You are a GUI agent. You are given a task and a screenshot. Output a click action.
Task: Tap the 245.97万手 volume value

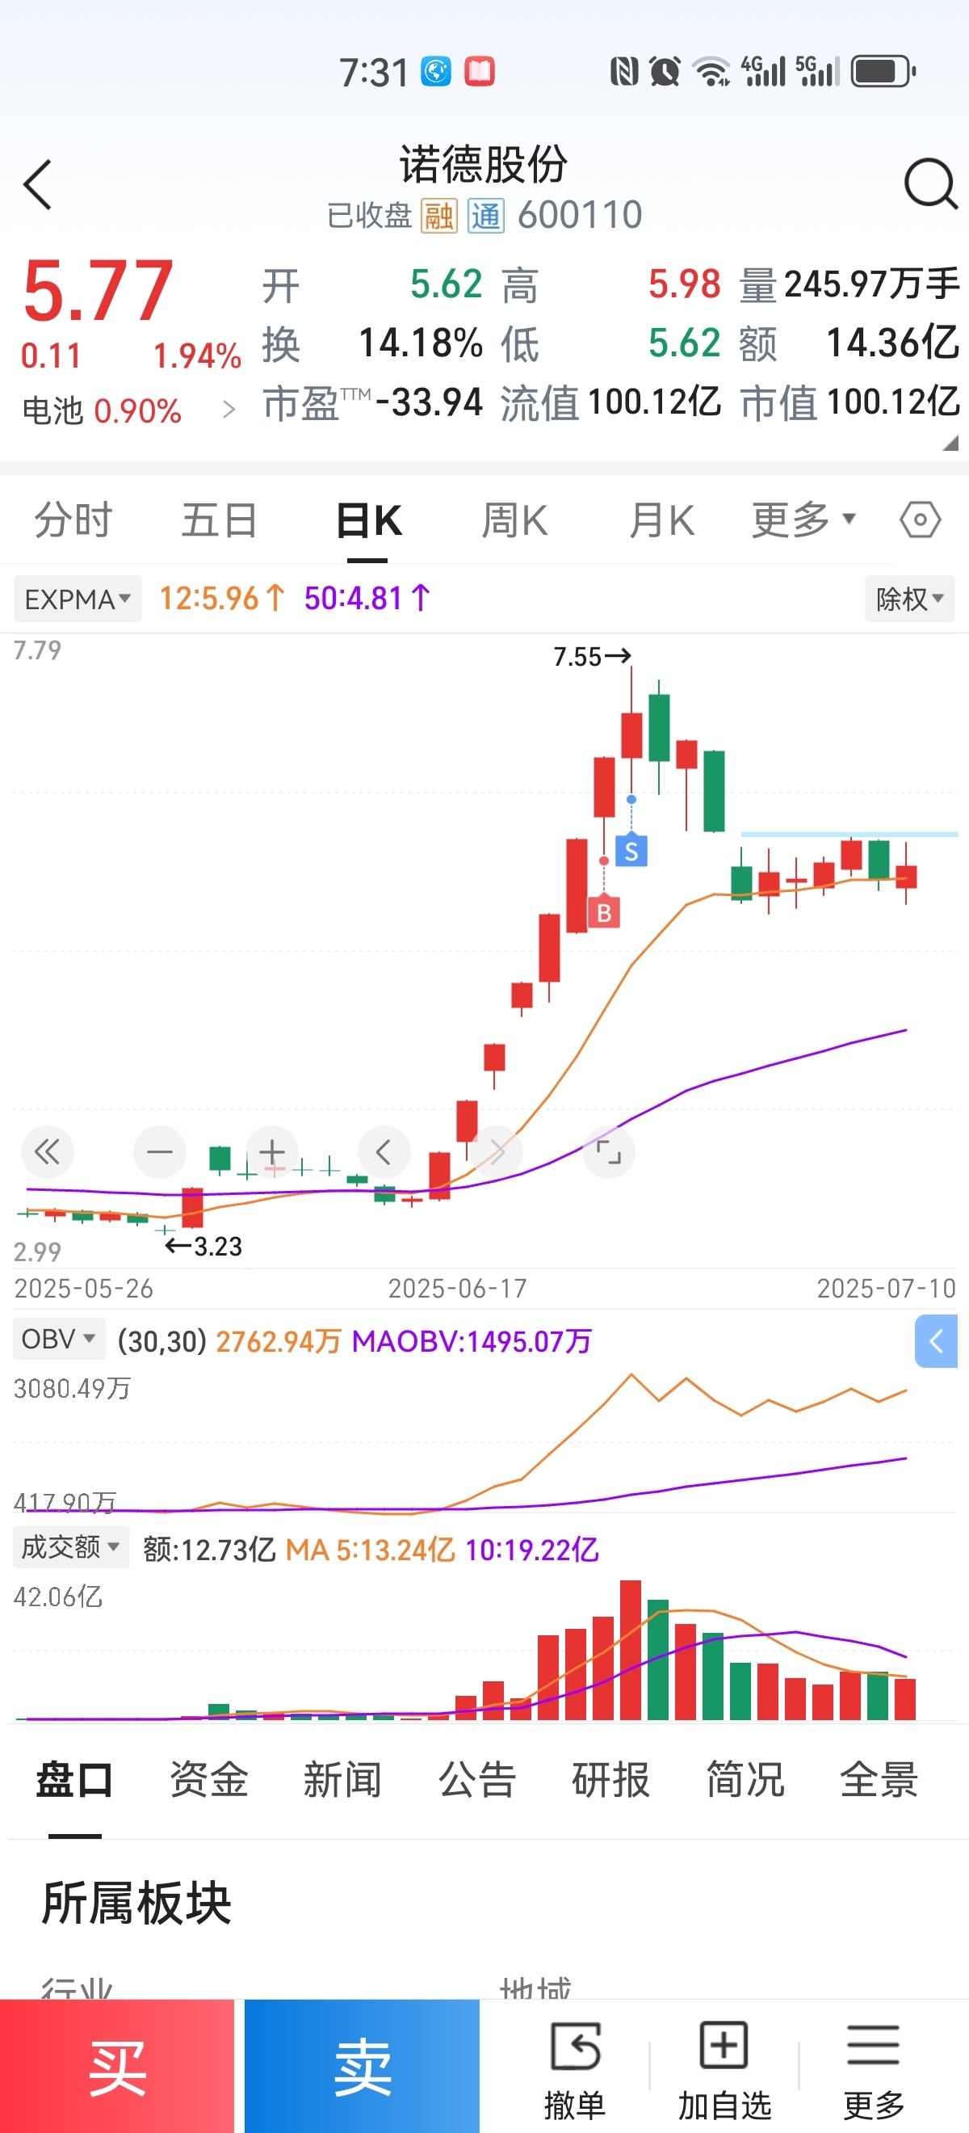pyautogui.click(x=872, y=284)
